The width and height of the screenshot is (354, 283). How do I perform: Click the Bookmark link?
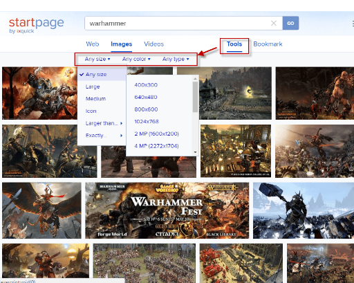point(268,44)
